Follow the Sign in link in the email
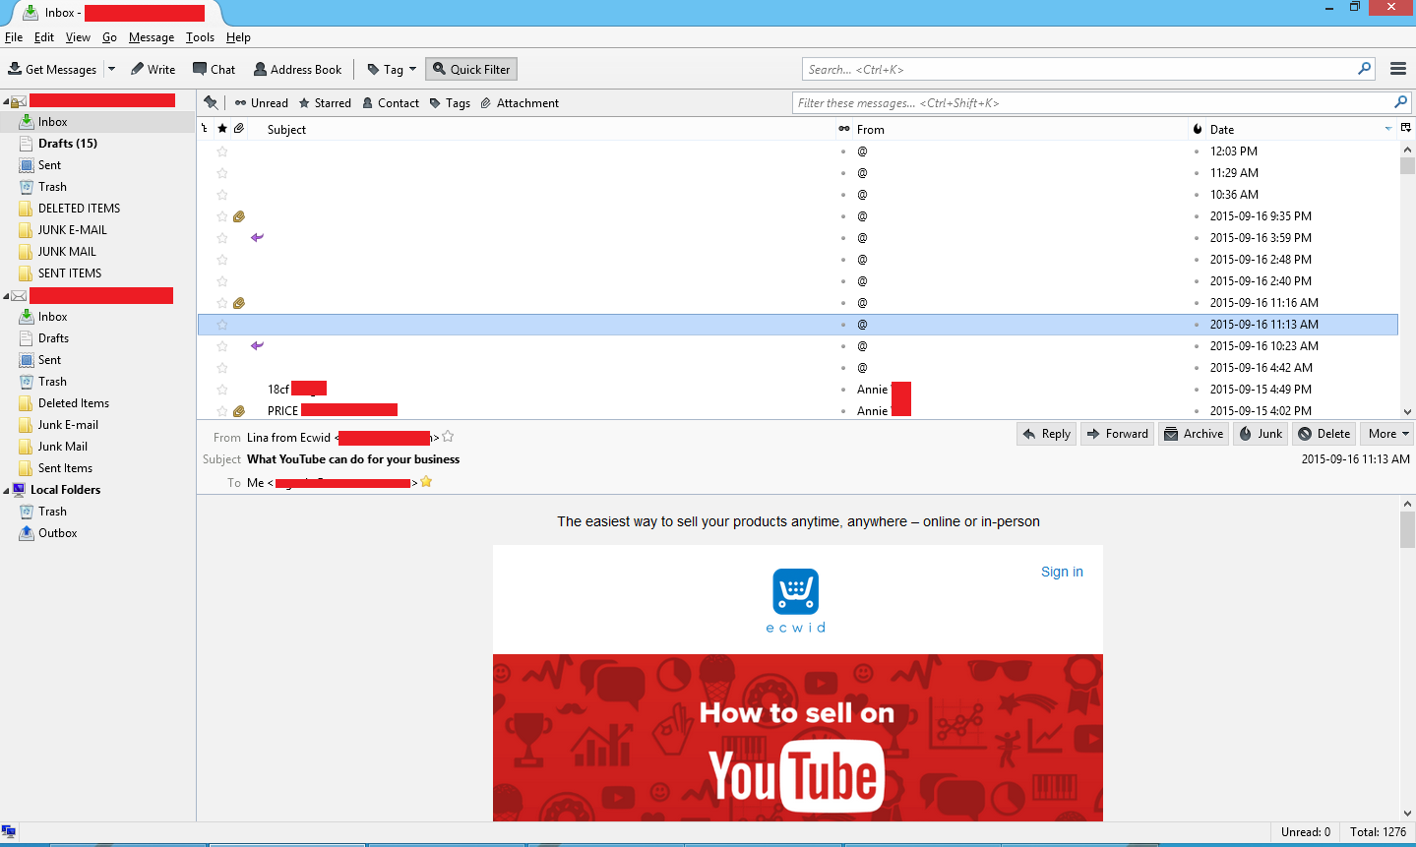 click(1062, 572)
